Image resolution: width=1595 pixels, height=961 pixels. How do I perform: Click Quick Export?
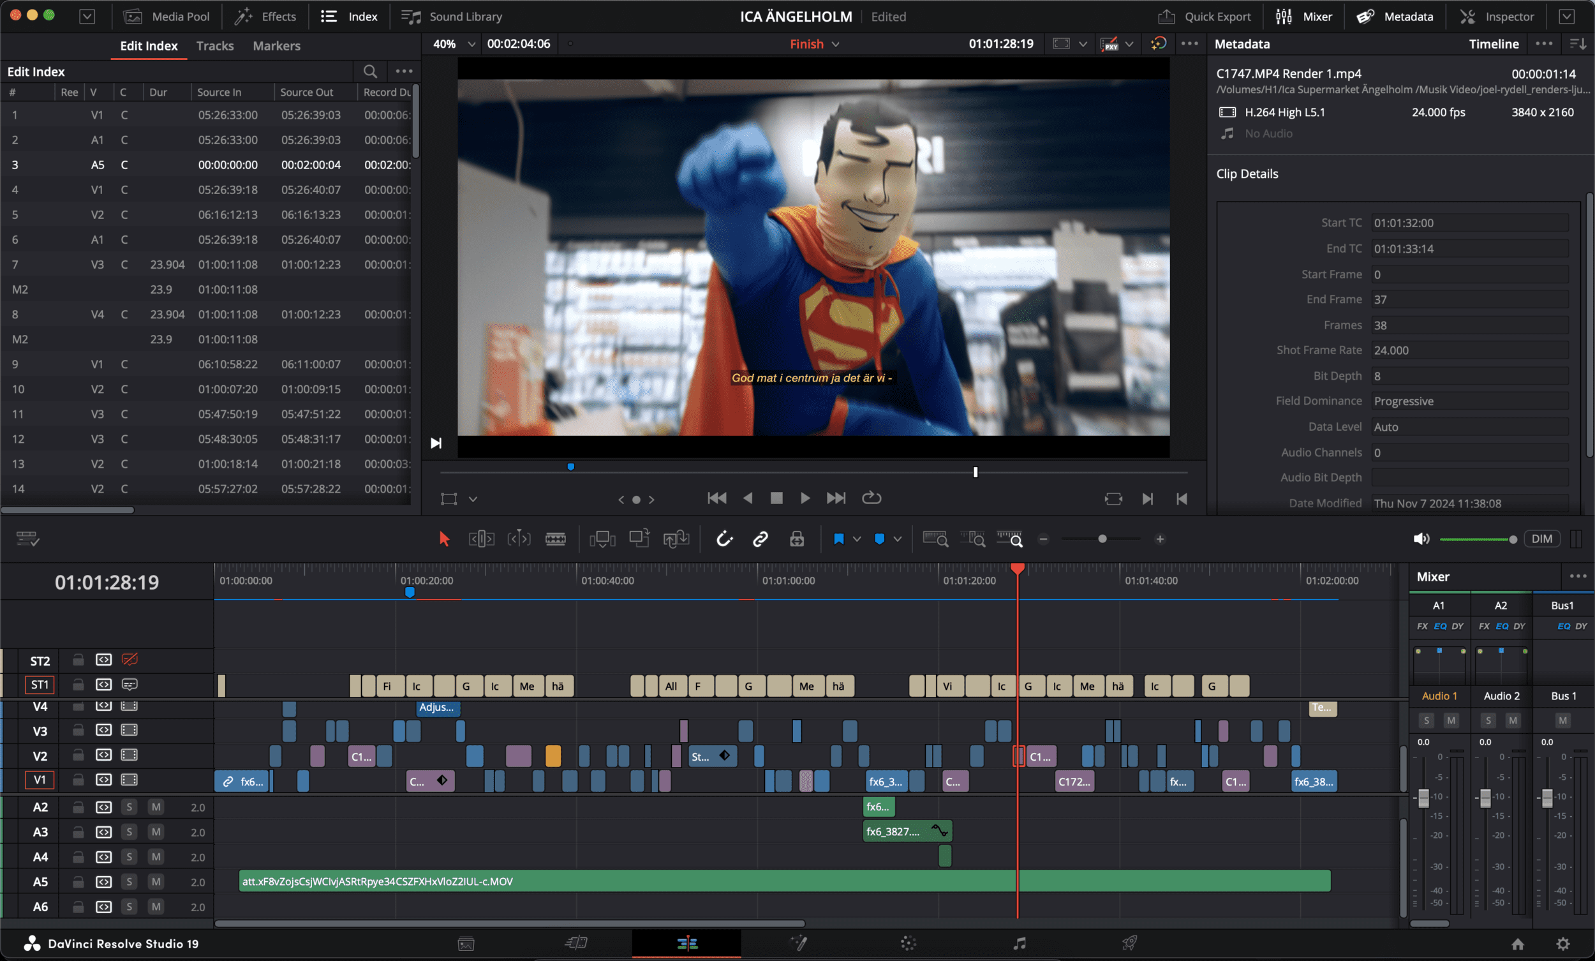(1204, 16)
